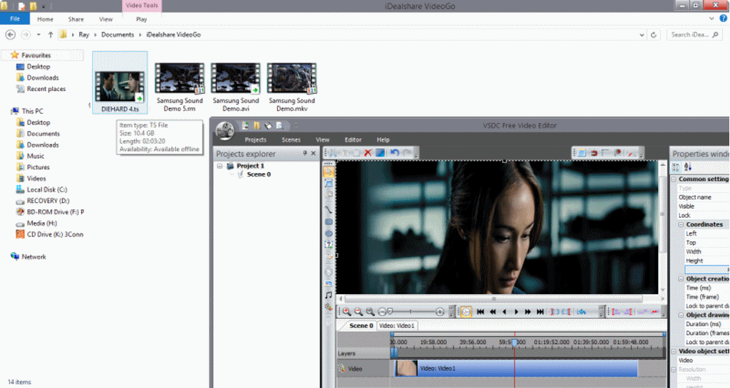
Task: Click the VSDC round application logo button
Action: pyautogui.click(x=225, y=130)
